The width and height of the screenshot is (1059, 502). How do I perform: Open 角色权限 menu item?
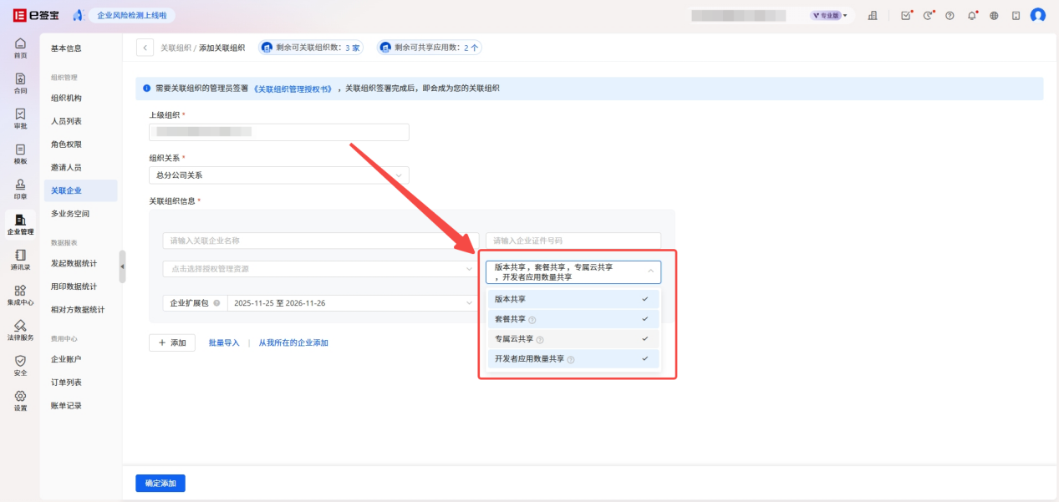point(66,144)
